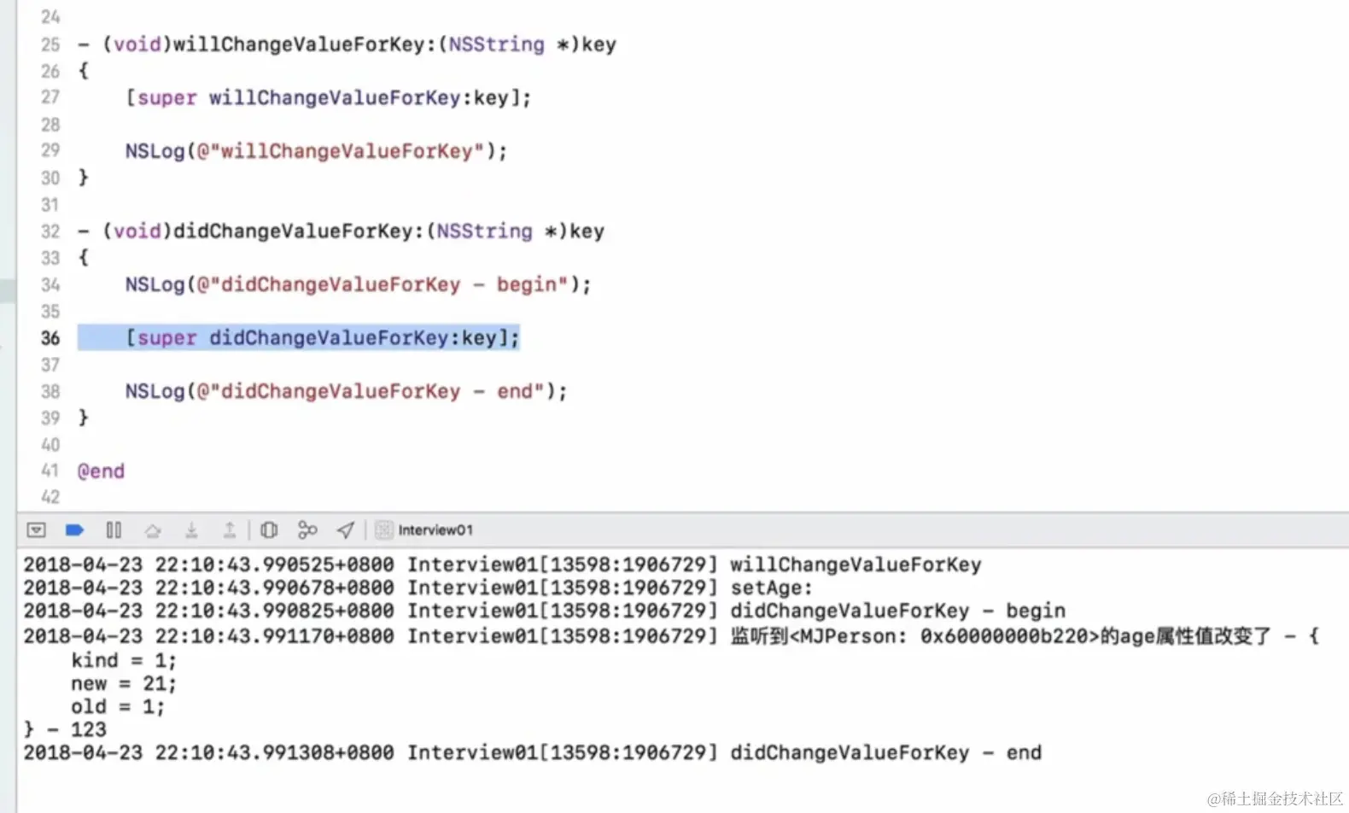This screenshot has width=1349, height=813.
Task: Click the highlighted '[super didChangeValueForKey:key];' line
Action: (322, 338)
